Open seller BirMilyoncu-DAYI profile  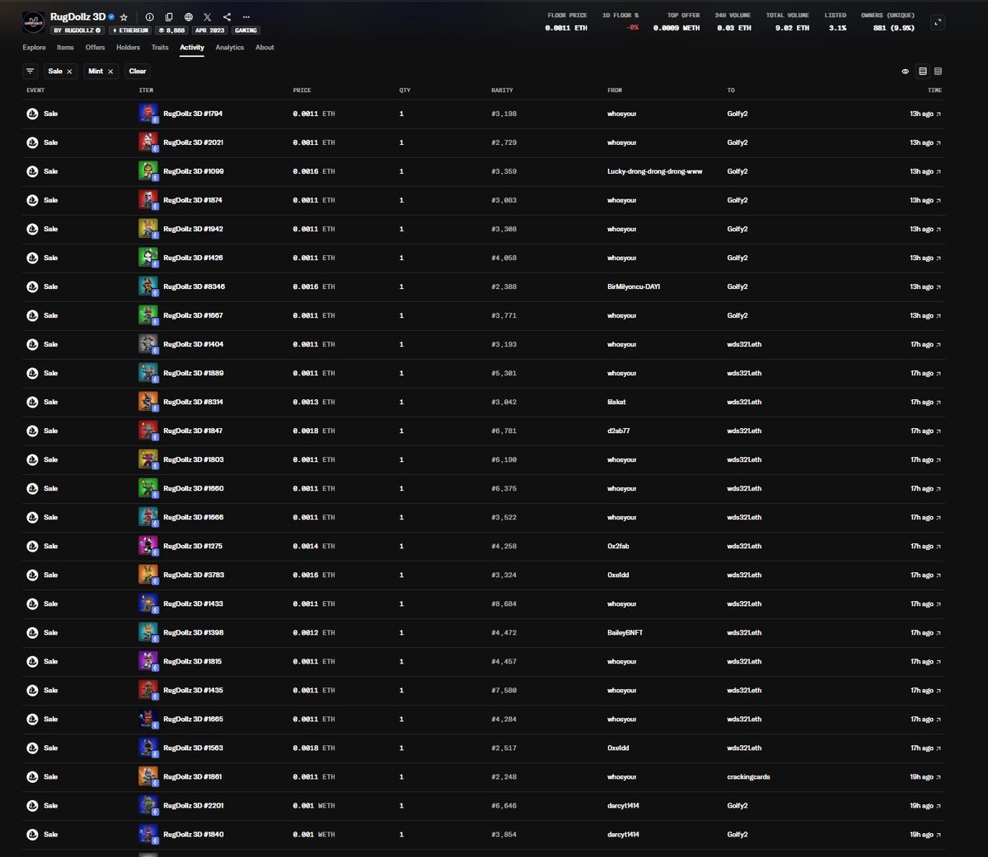pyautogui.click(x=633, y=286)
